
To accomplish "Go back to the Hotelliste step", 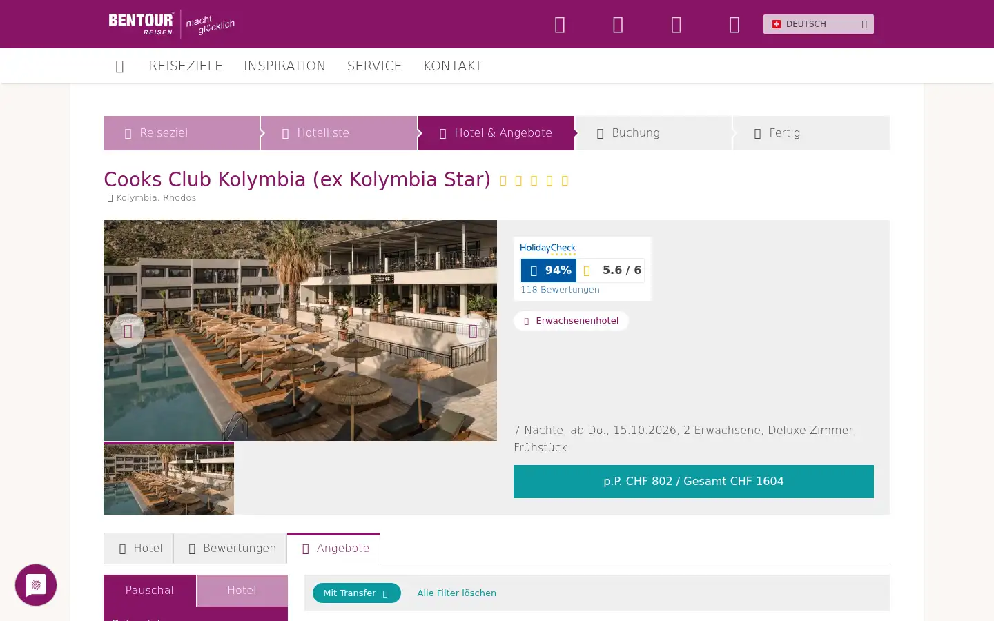I will tap(339, 133).
